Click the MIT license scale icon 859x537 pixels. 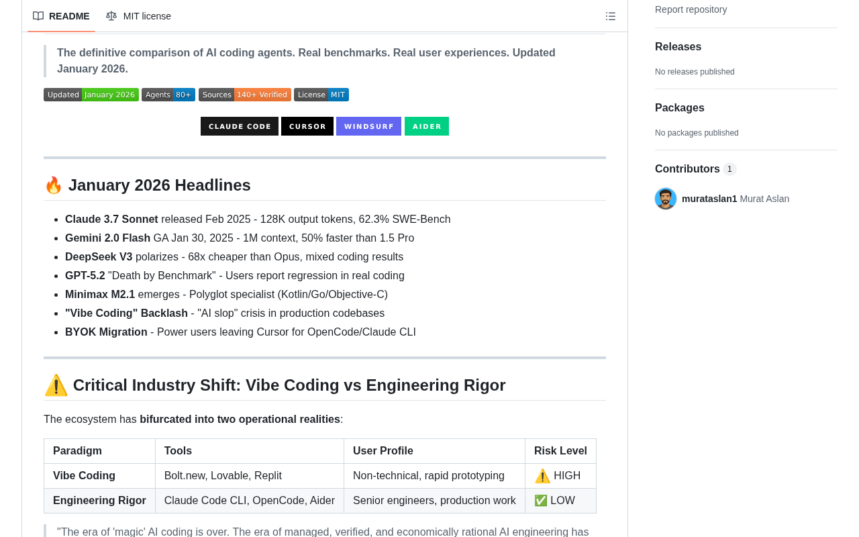click(x=111, y=16)
